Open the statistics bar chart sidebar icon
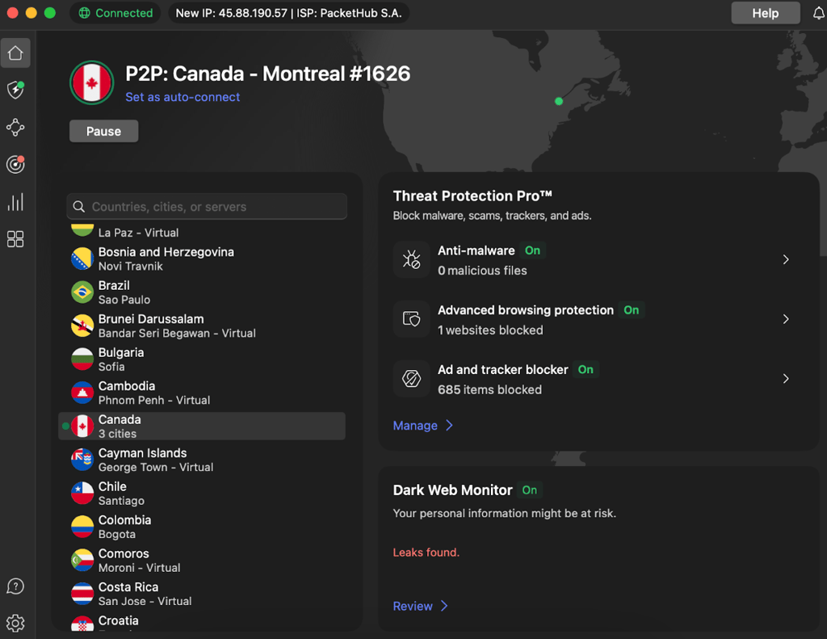827x639 pixels. tap(15, 202)
